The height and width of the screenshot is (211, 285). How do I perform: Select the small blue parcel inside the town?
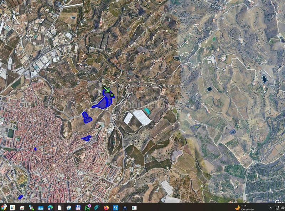point(35,149)
